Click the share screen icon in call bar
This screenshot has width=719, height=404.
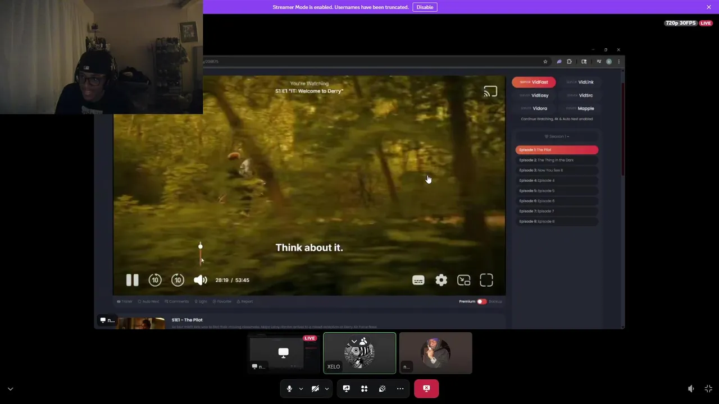(346, 388)
